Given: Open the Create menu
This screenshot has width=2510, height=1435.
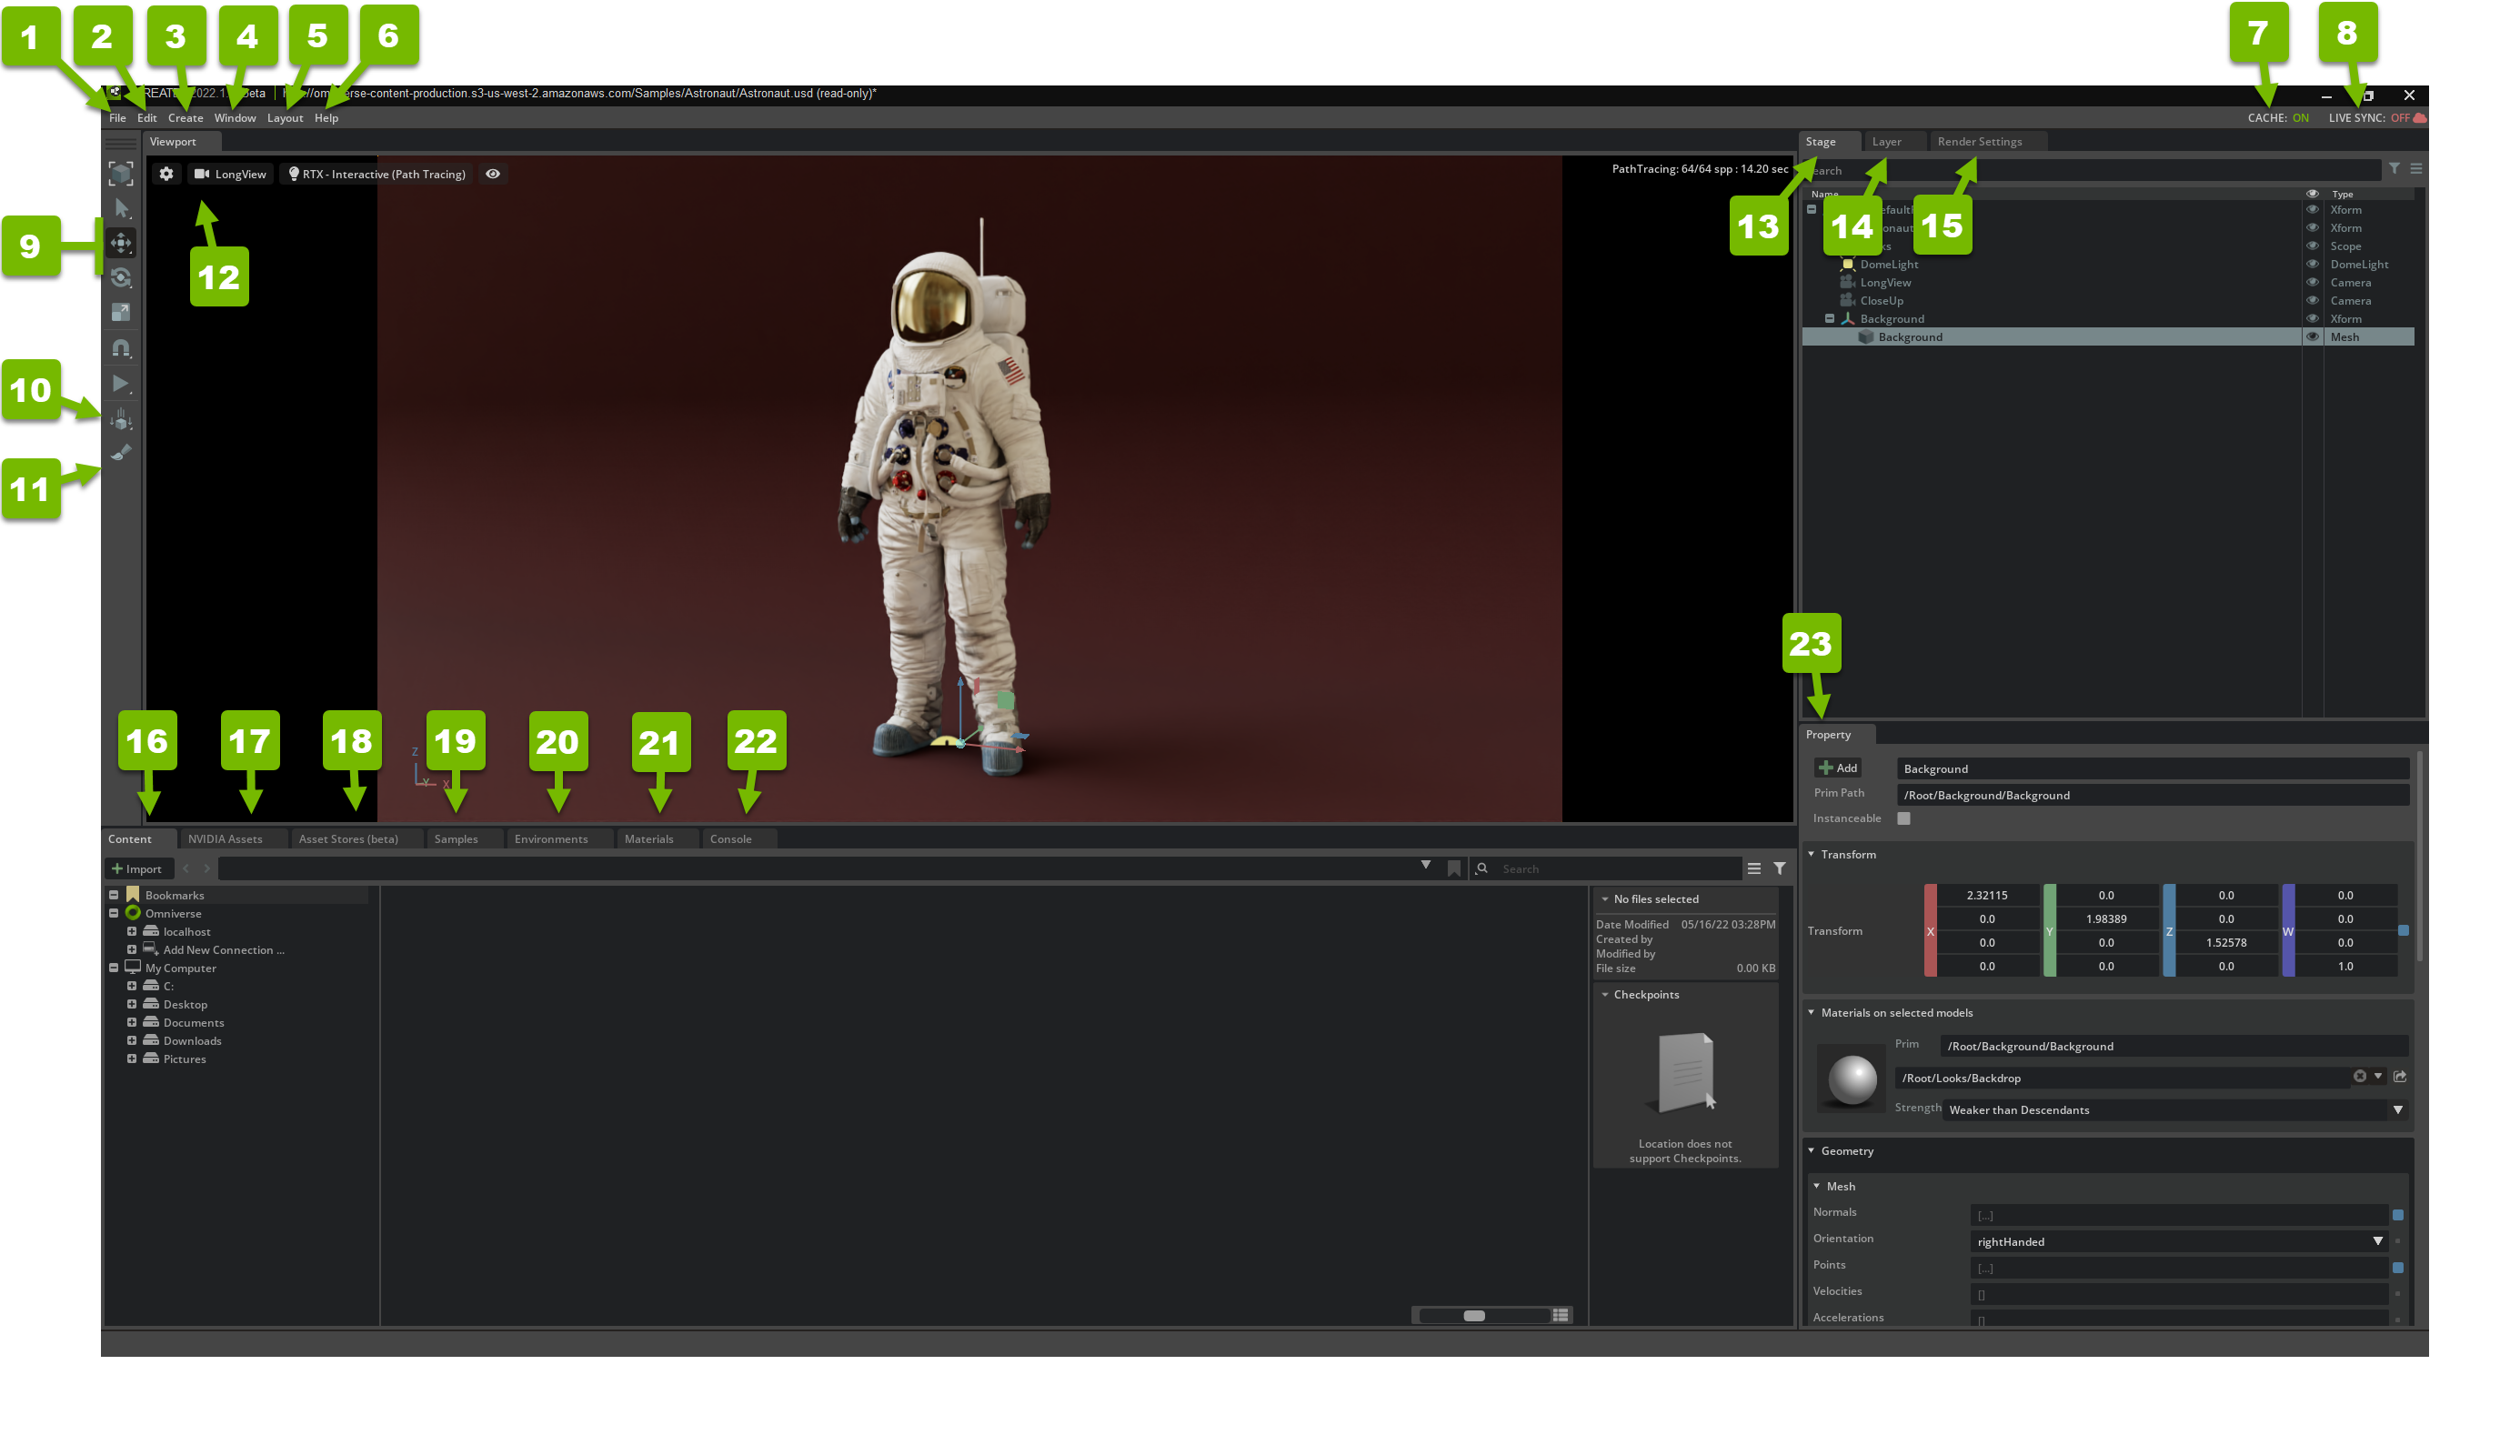Looking at the screenshot, I should [186, 118].
